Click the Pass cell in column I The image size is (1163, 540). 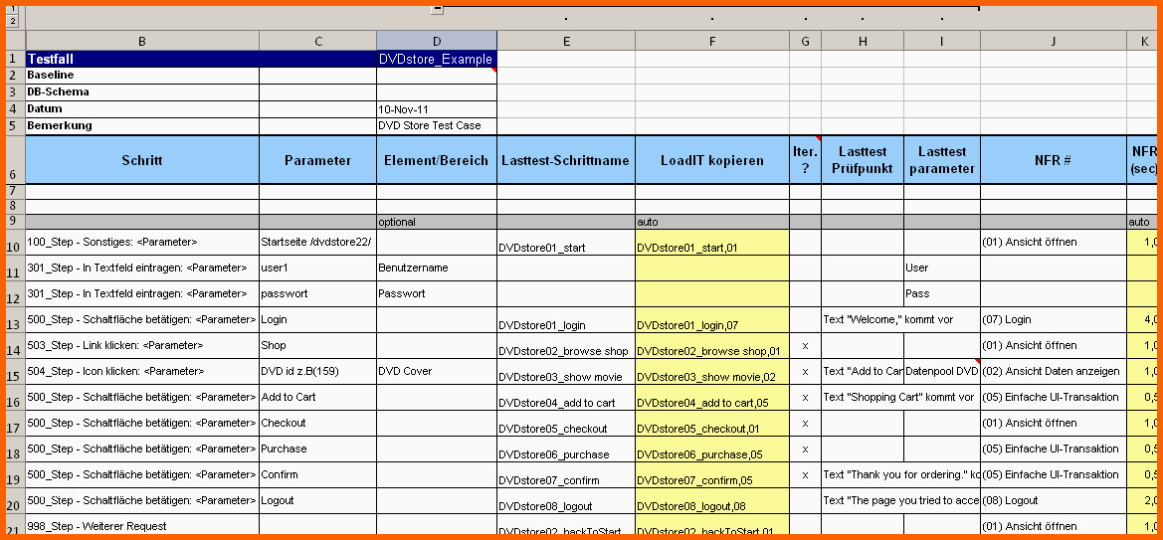pos(942,293)
